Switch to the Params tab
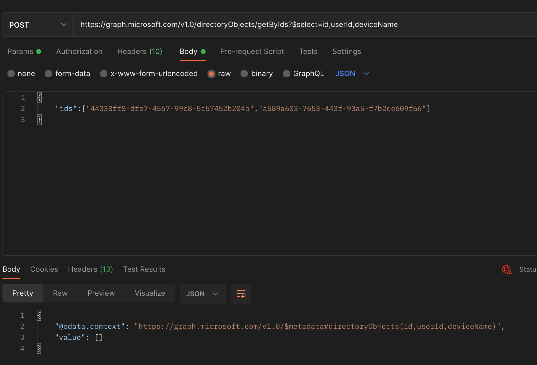The height and width of the screenshot is (365, 537). (x=24, y=52)
